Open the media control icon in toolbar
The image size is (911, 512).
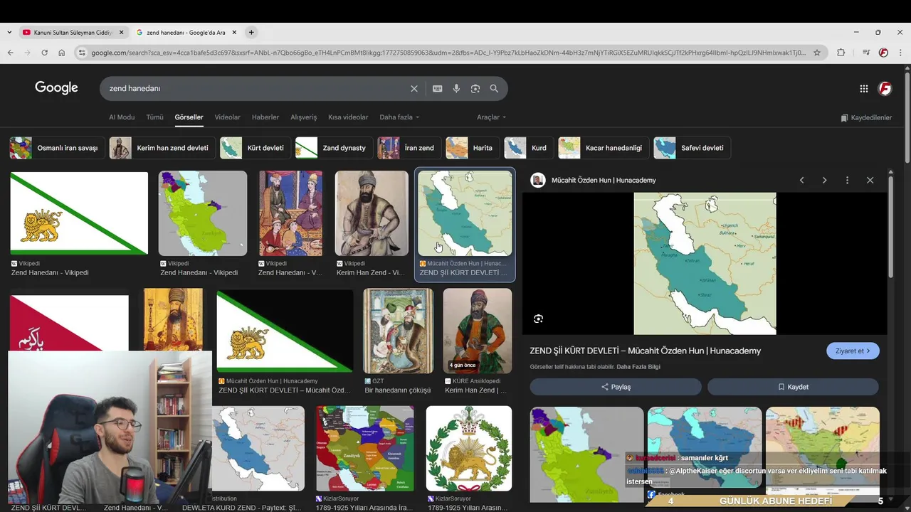point(865,53)
